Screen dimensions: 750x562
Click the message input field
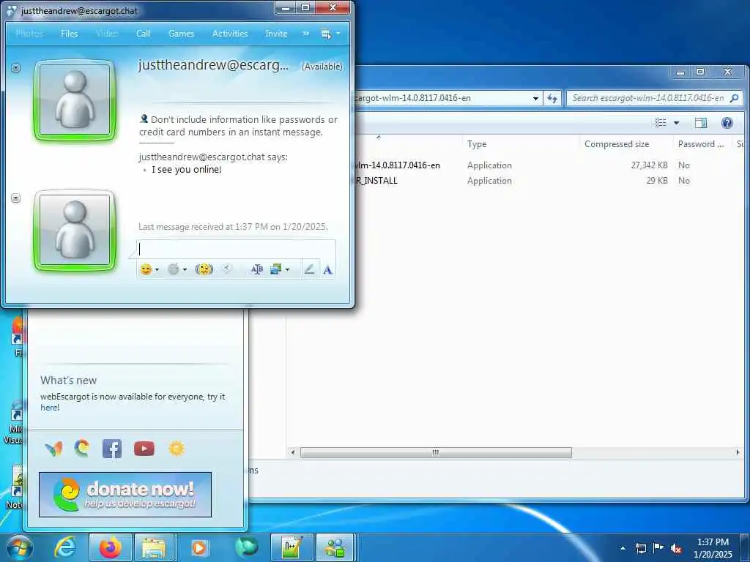click(x=237, y=249)
